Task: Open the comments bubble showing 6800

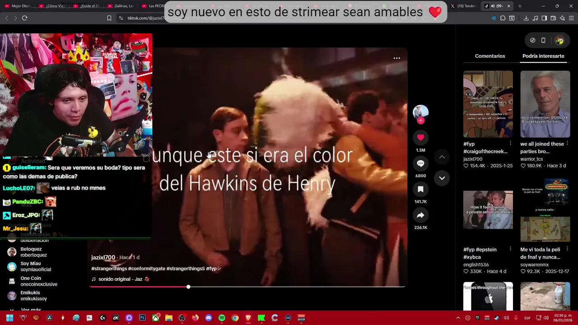Action: click(420, 163)
